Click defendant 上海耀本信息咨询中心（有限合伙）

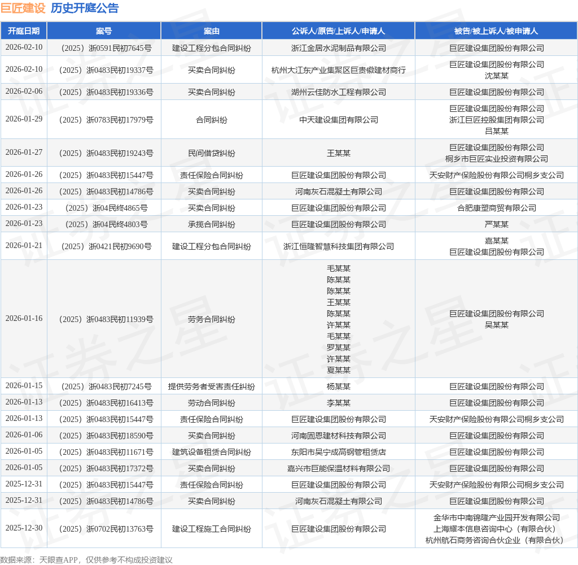(497, 529)
